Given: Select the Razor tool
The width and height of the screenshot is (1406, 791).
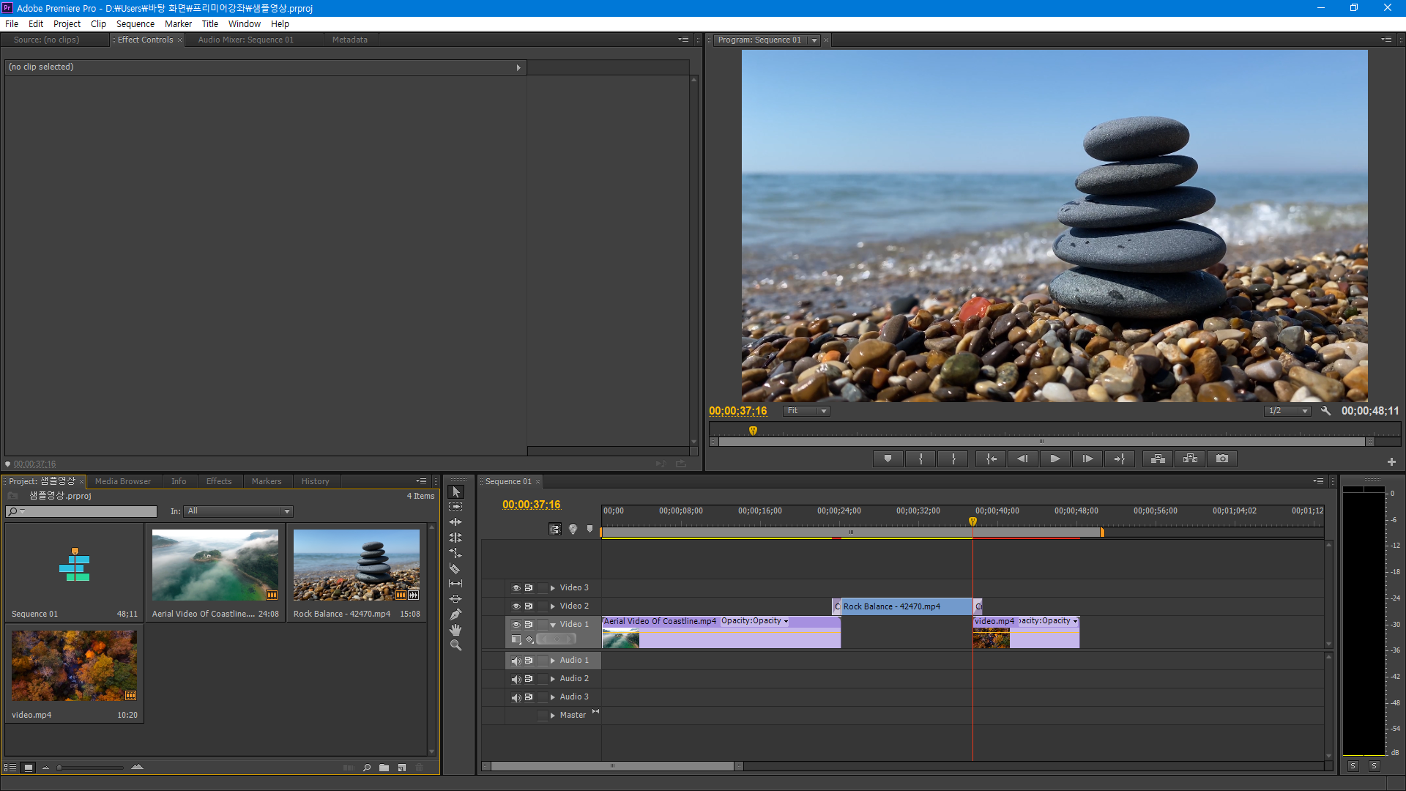Looking at the screenshot, I should tap(455, 568).
